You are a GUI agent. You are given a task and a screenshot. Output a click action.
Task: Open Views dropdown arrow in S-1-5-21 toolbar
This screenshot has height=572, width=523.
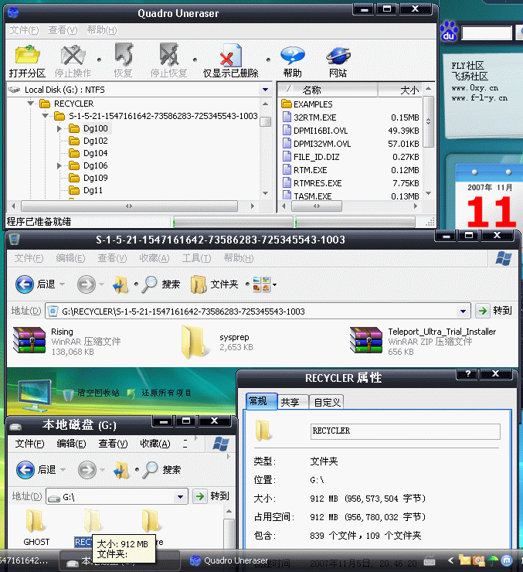point(274,284)
